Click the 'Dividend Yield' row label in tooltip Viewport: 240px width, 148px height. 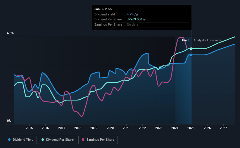(105, 14)
